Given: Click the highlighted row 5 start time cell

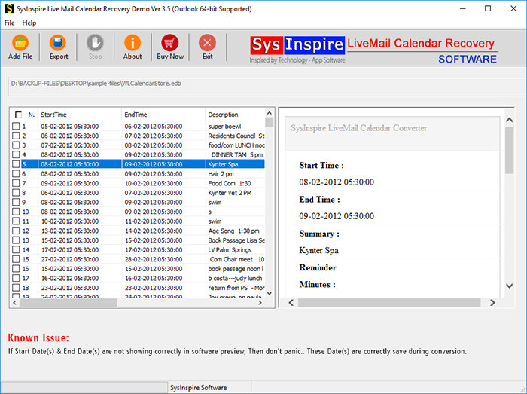Looking at the screenshot, I should click(80, 164).
